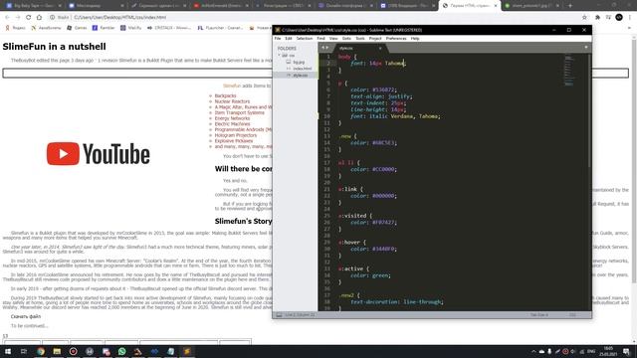Open bg.jpg in Sublime sidebar

pyautogui.click(x=299, y=62)
